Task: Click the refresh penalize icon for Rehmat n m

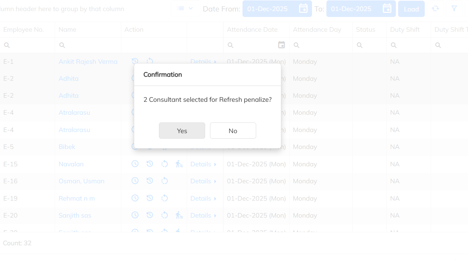Action: coord(165,198)
